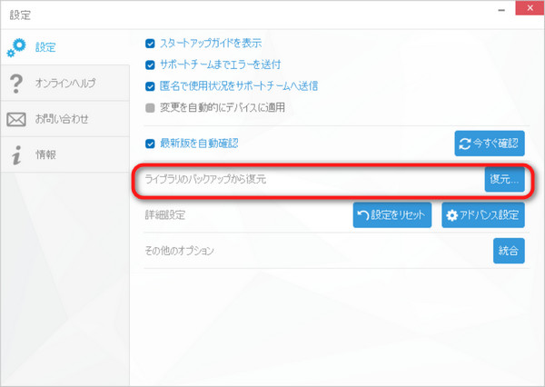Toggle 最新版を自動確認 checkbox
This screenshot has height=387, width=545.
(x=151, y=144)
